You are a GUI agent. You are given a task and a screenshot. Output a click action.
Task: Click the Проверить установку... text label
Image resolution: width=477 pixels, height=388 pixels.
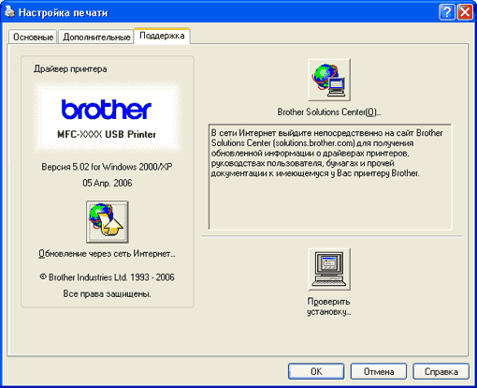[x=329, y=306]
